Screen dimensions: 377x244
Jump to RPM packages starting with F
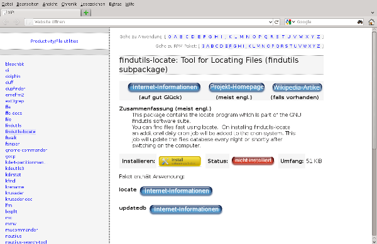[231, 46]
